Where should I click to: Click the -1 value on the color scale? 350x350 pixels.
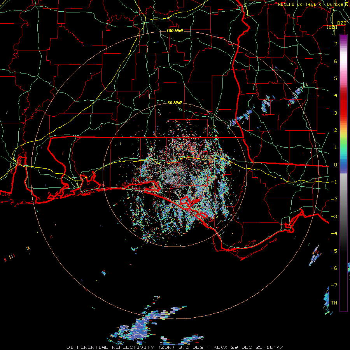coord(334,182)
